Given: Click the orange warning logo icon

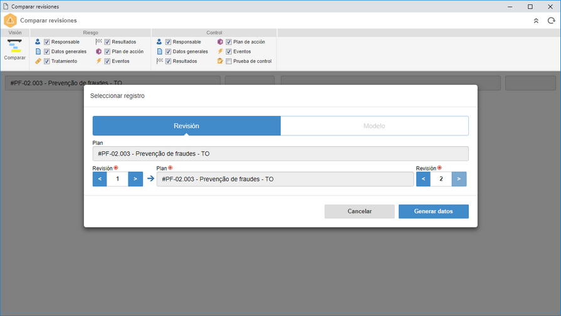Looking at the screenshot, I should point(11,21).
